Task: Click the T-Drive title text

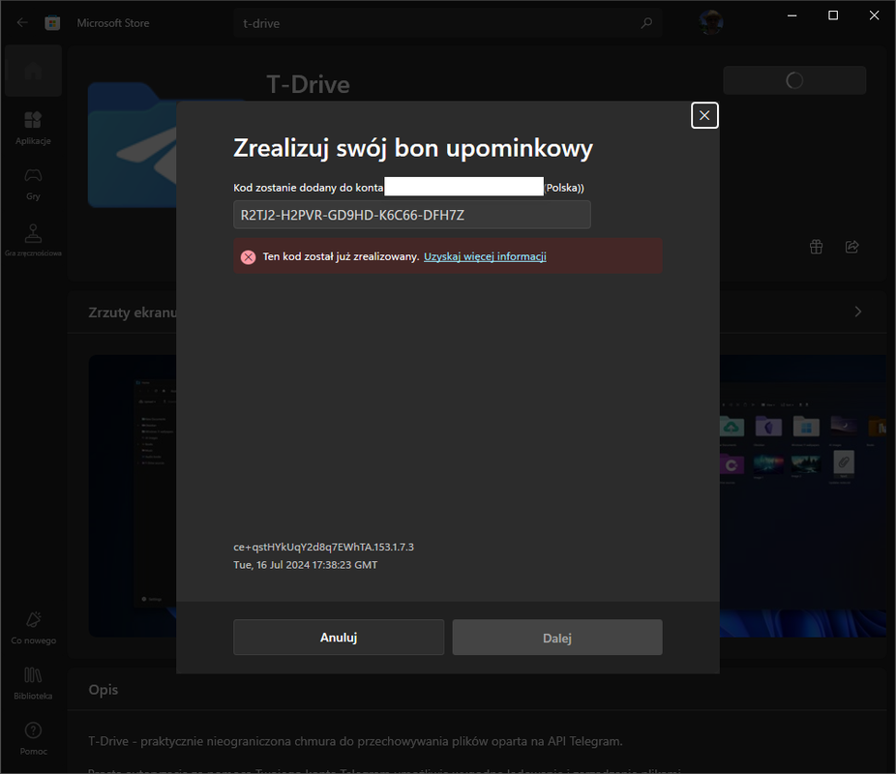Action: (308, 84)
